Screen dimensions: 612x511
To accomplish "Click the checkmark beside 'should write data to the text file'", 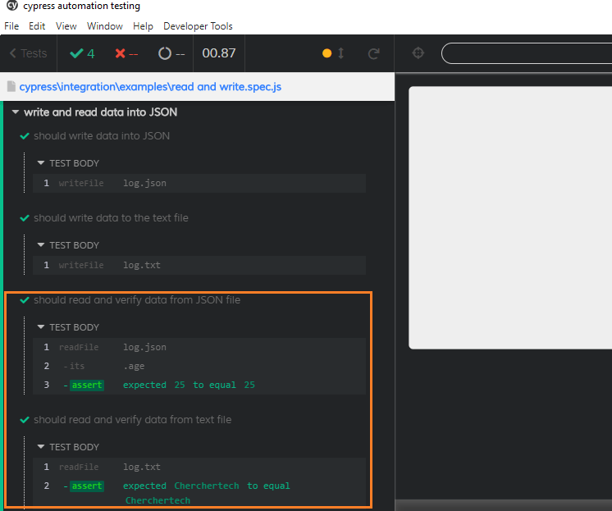I will coord(25,218).
